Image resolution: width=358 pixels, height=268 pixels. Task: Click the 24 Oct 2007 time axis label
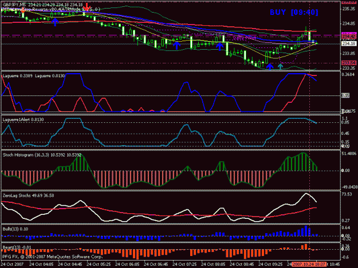(12, 265)
